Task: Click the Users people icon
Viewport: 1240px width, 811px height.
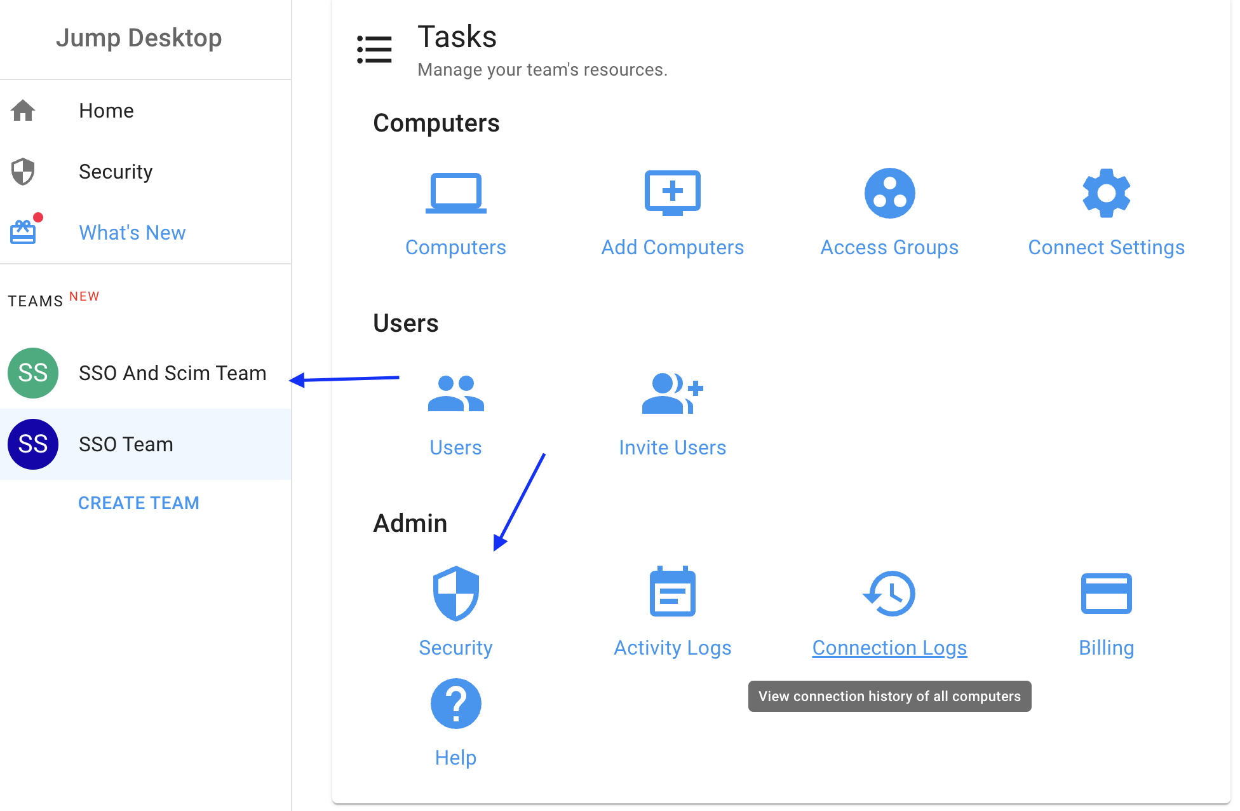Action: click(455, 393)
